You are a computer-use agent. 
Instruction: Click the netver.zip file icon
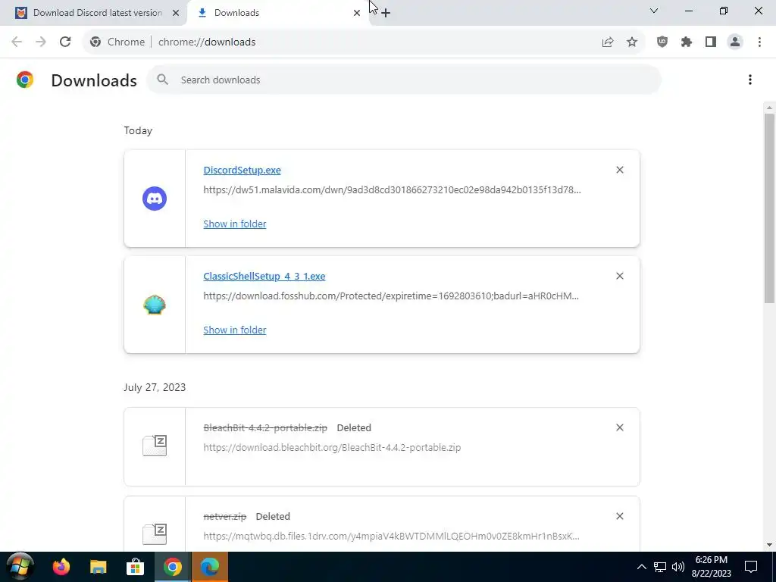point(155,533)
